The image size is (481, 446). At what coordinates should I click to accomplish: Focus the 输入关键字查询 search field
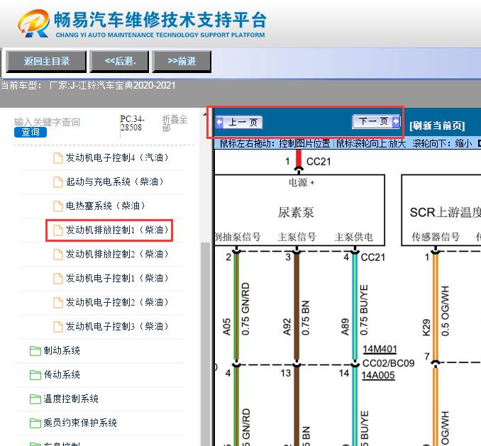47,122
